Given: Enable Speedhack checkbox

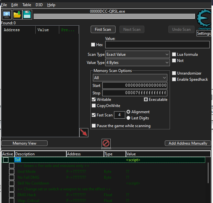Looking at the screenshot, I should 174,79.
